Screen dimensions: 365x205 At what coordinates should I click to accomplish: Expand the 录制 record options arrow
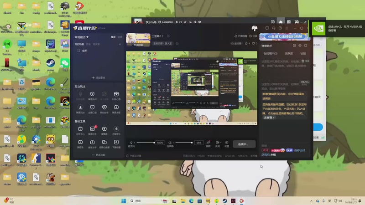tap(220, 143)
